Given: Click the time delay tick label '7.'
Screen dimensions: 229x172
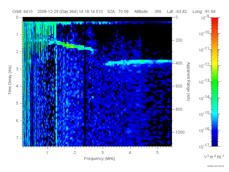Looking at the screenshot, I should coord(18,138).
